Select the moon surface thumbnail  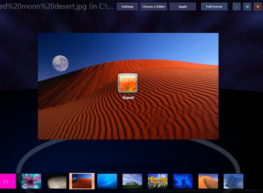coord(57,181)
